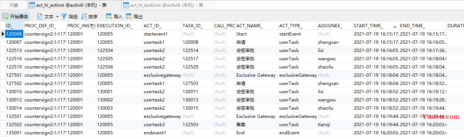Switch to the act_hi_taskinst table tab
The width and height of the screenshot is (464, 137).
(168, 5)
